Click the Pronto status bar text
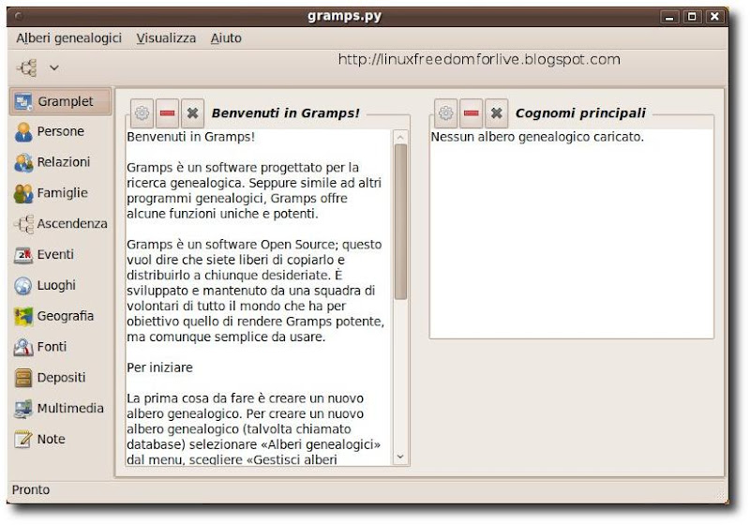 pos(31,490)
